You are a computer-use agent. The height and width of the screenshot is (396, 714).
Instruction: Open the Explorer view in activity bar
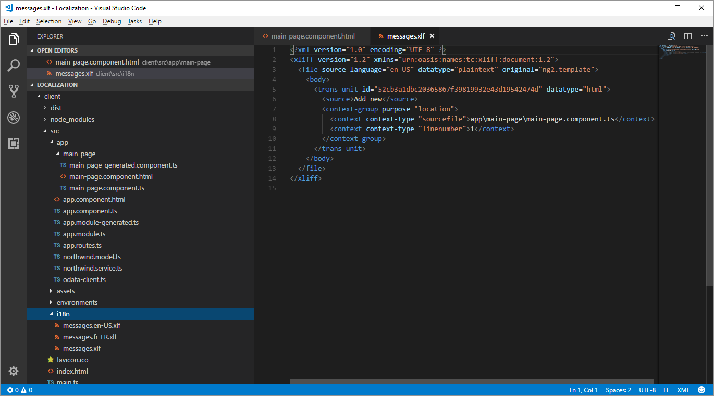click(x=14, y=40)
